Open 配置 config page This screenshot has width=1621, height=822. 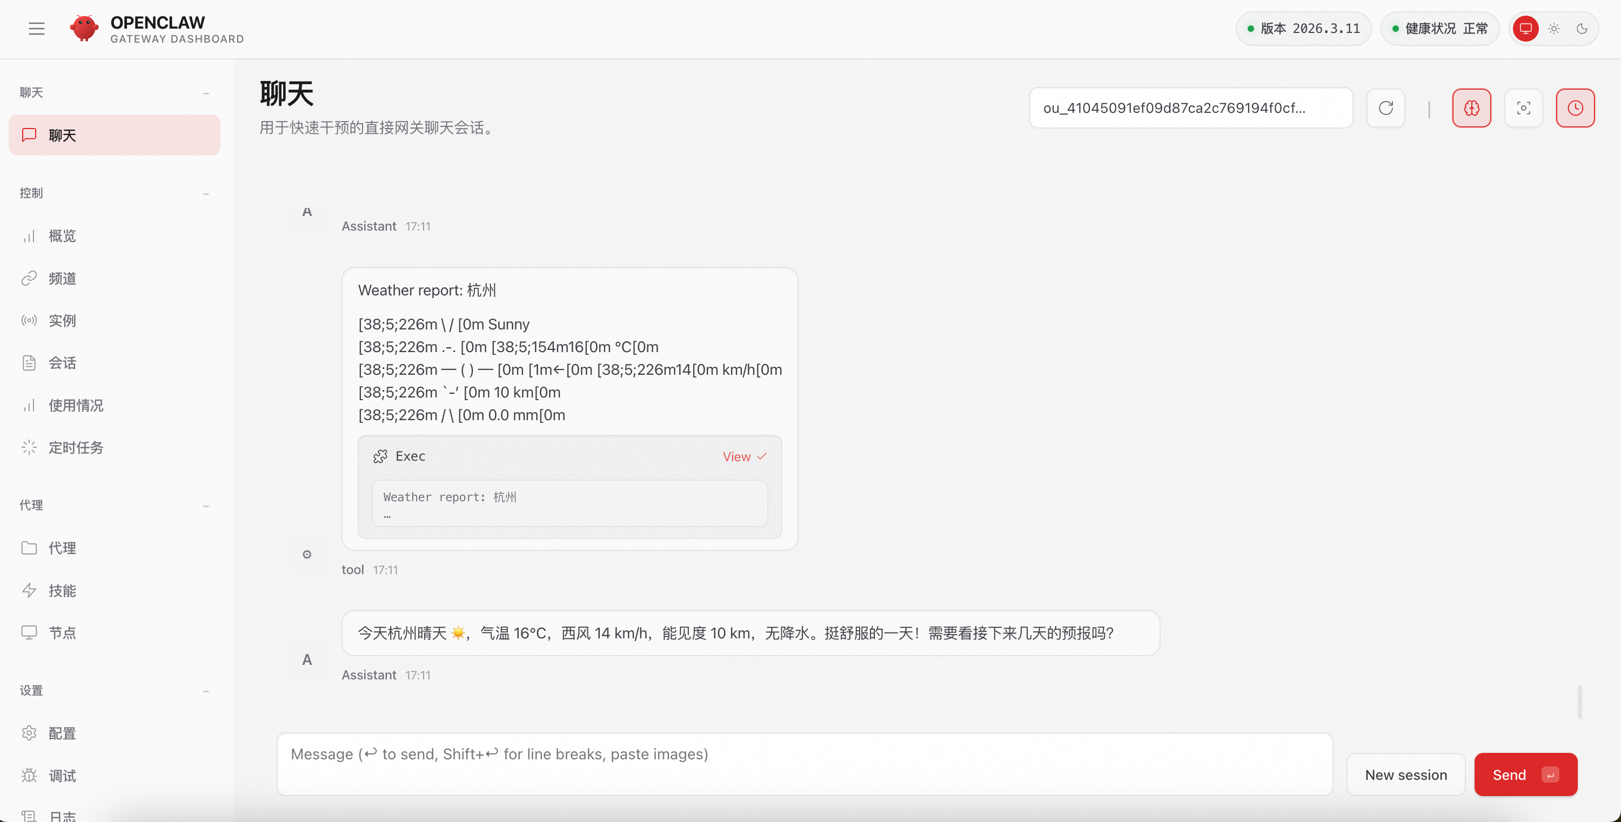(115, 733)
